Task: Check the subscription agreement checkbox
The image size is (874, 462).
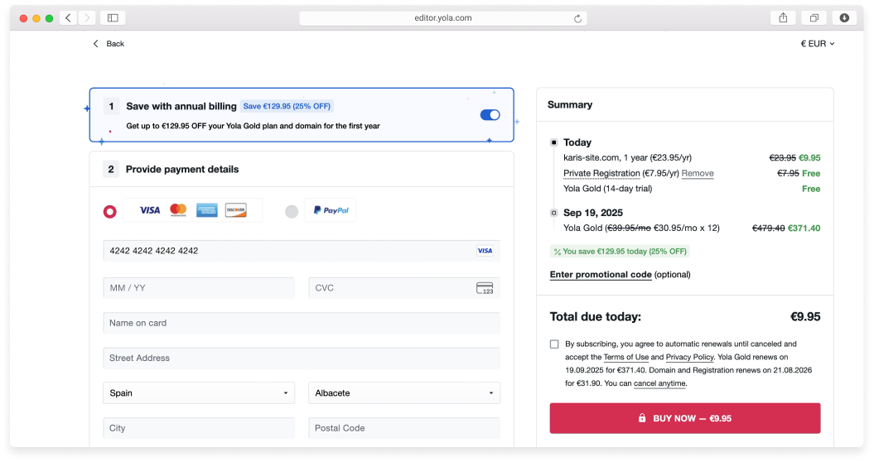Action: pyautogui.click(x=554, y=344)
